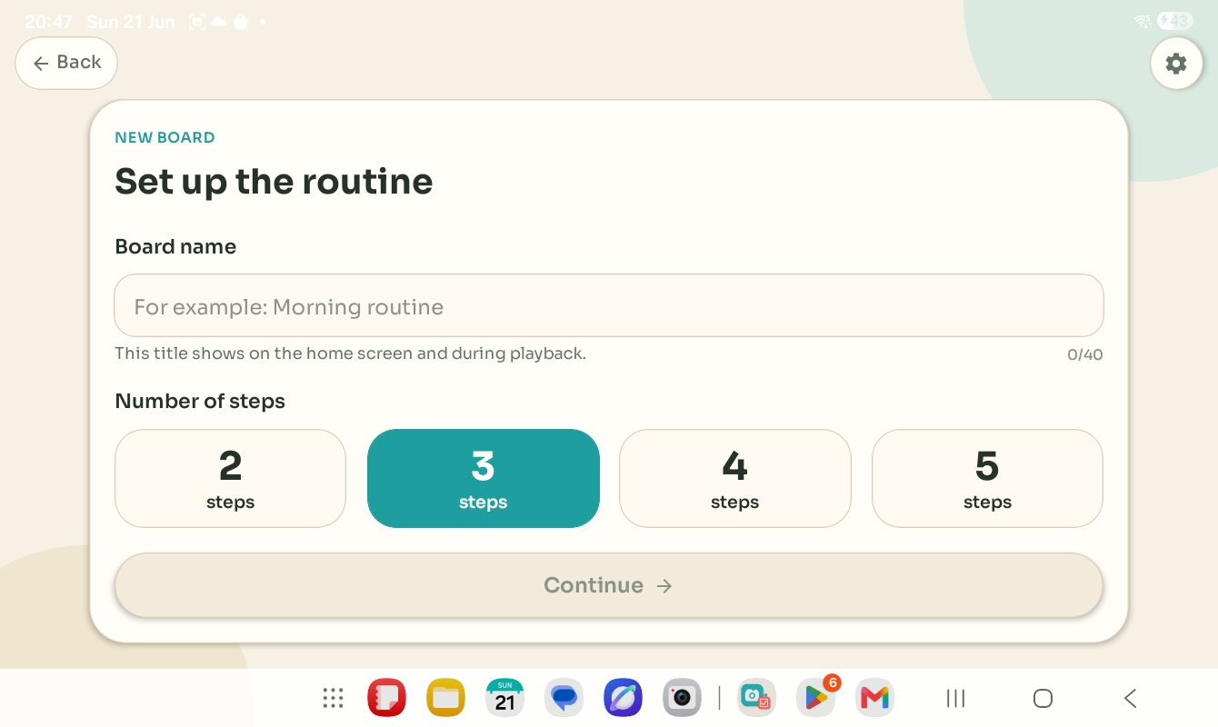Image resolution: width=1218 pixels, height=727 pixels.
Task: Tap the battery indicator in status bar
Action: tap(1175, 21)
